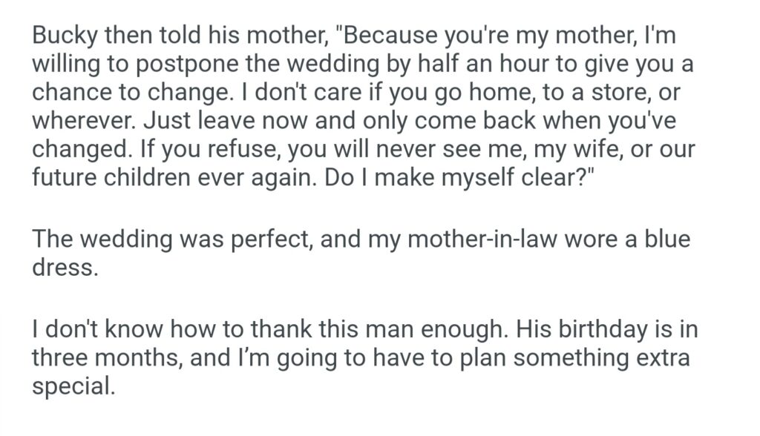The width and height of the screenshot is (760, 436).
Task: Click the word "dress." ending the second paragraph
Action: coord(65,268)
